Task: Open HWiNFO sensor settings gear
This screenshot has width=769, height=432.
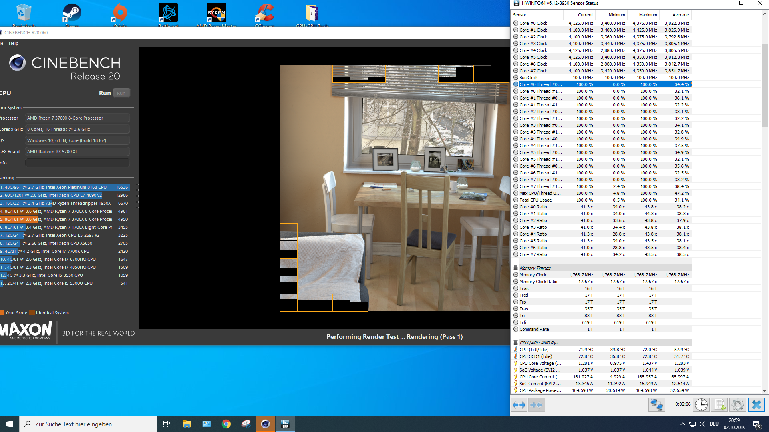Action: (x=737, y=405)
